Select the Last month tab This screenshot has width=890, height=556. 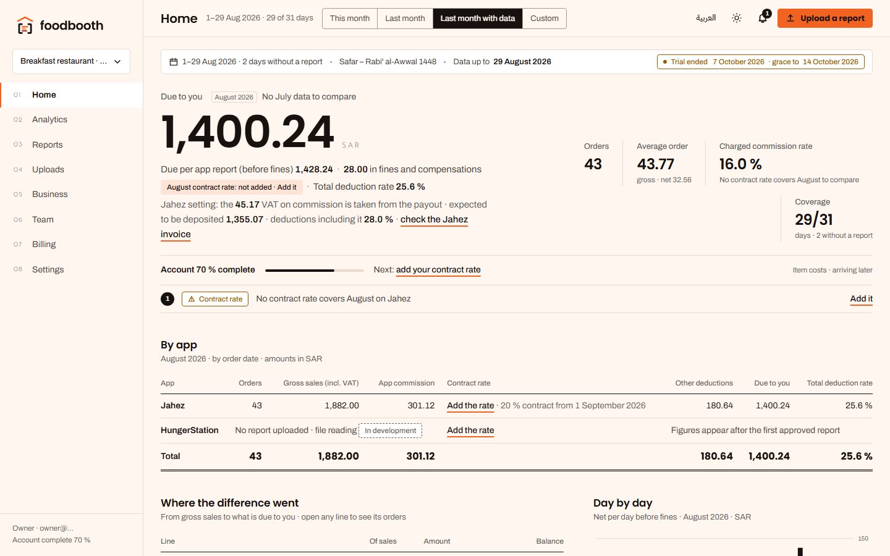(x=405, y=18)
